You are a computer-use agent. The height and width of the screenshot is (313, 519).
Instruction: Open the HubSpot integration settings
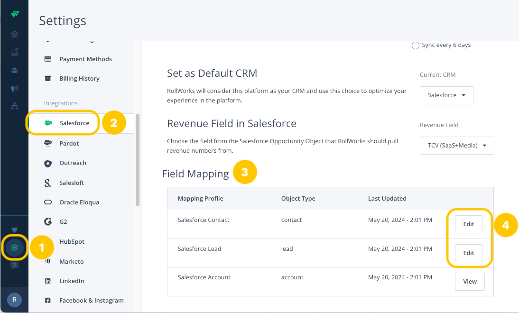point(72,242)
